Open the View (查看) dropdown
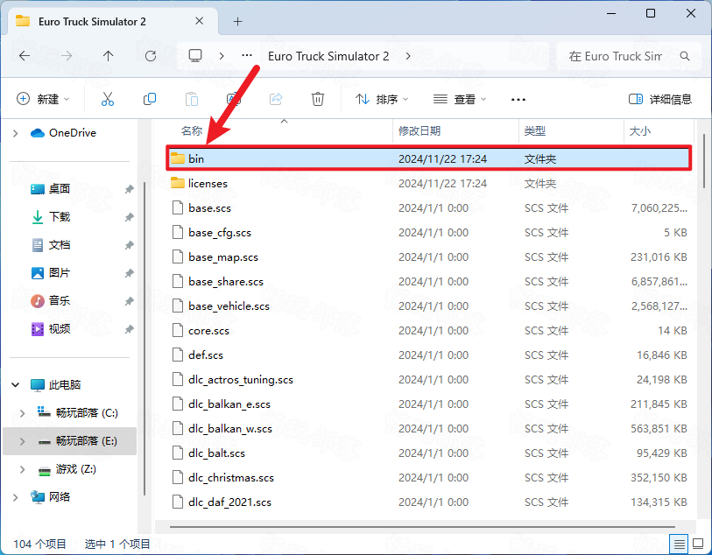Viewport: 712px width, 555px height. pos(460,99)
